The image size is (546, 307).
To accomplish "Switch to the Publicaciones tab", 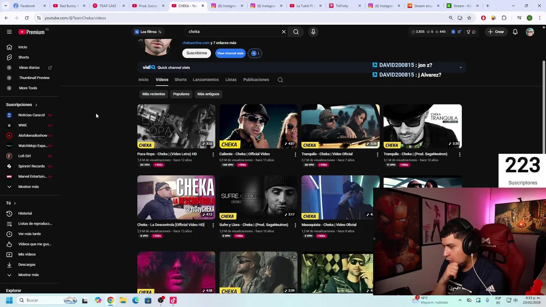I will pyautogui.click(x=256, y=80).
